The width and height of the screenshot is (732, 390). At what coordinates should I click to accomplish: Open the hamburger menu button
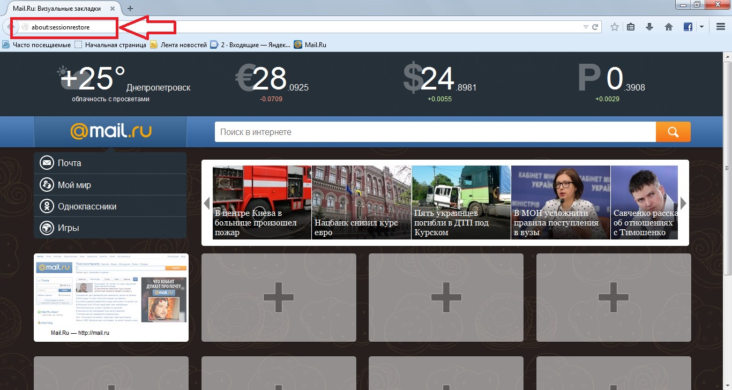pos(721,27)
